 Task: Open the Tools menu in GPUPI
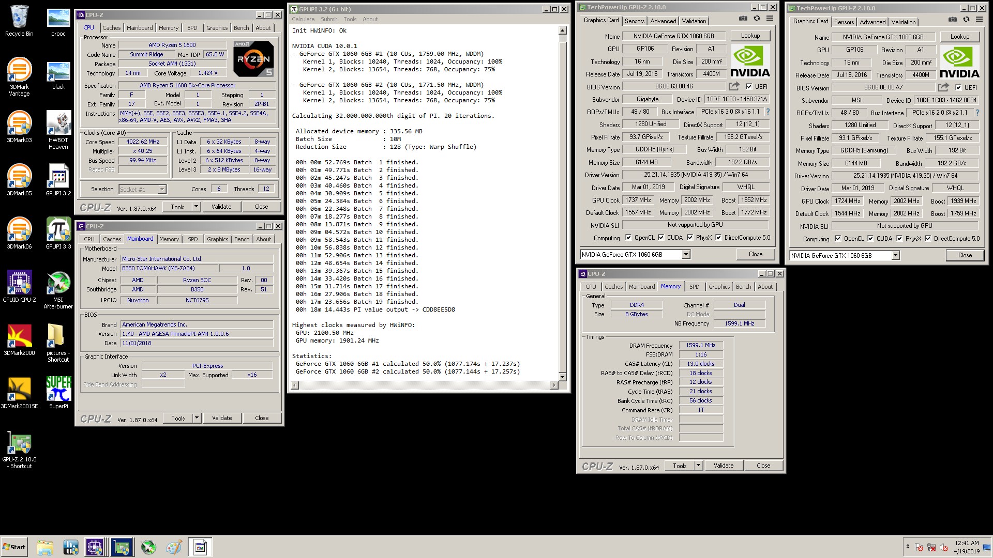click(350, 19)
